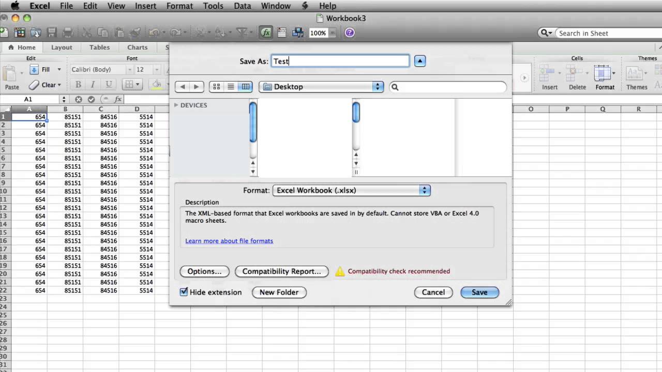Click the Undo arrow icon

click(x=154, y=33)
